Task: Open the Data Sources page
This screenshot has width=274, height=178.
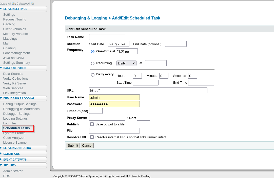Action: click(13, 74)
